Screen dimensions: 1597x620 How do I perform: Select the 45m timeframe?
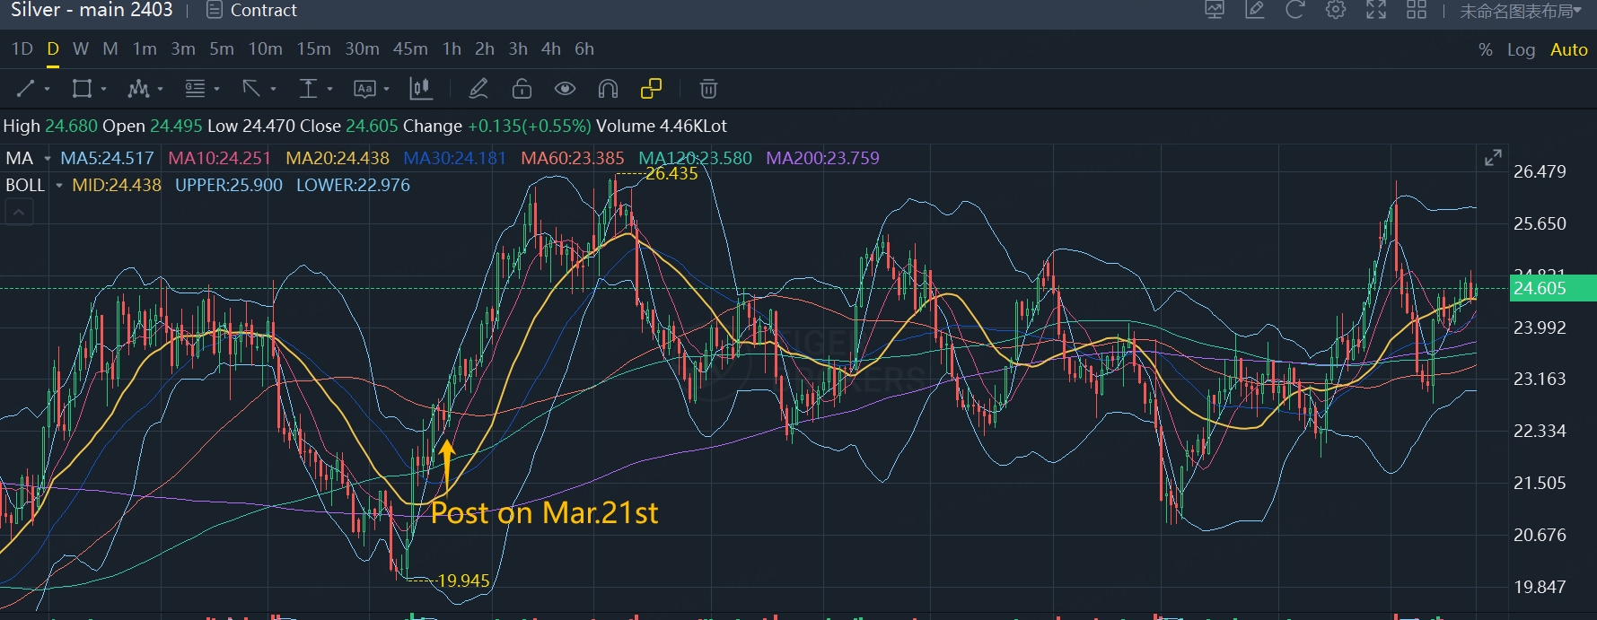[410, 49]
